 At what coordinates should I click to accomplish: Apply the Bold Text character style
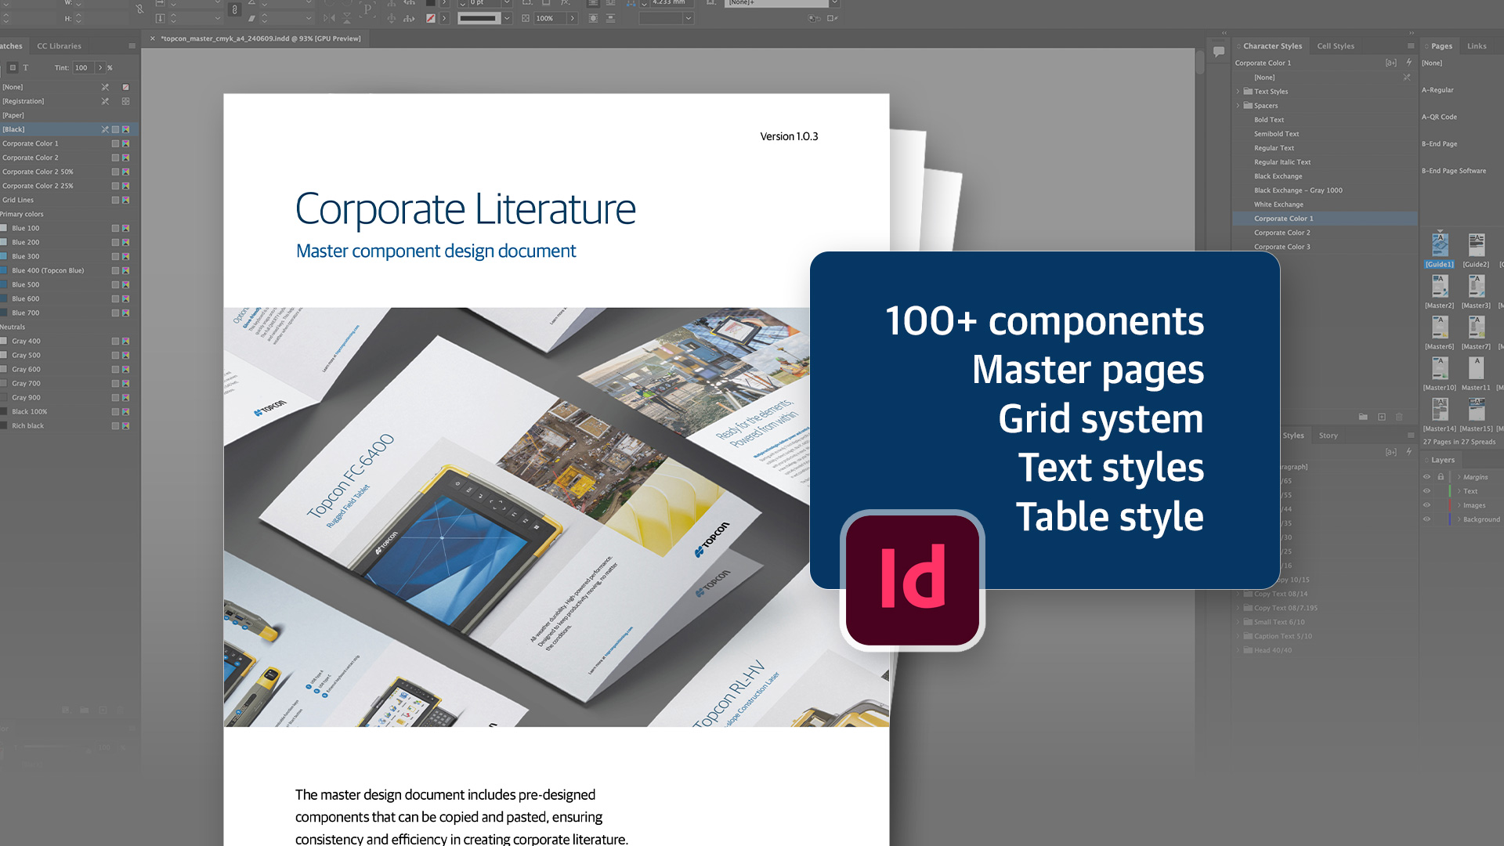pyautogui.click(x=1268, y=120)
